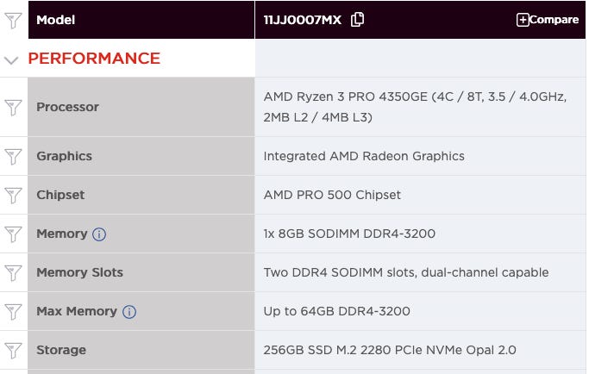Collapse the PERFORMANCE section chevron
Viewport: 589px width, 374px height.
coord(11,60)
